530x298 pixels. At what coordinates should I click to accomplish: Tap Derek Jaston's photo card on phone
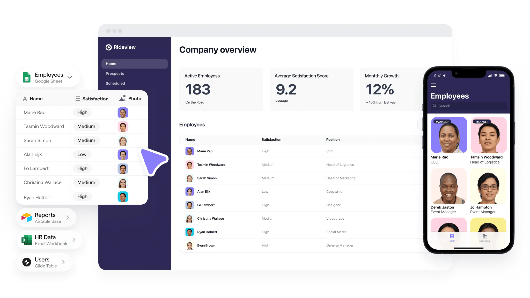tap(448, 186)
